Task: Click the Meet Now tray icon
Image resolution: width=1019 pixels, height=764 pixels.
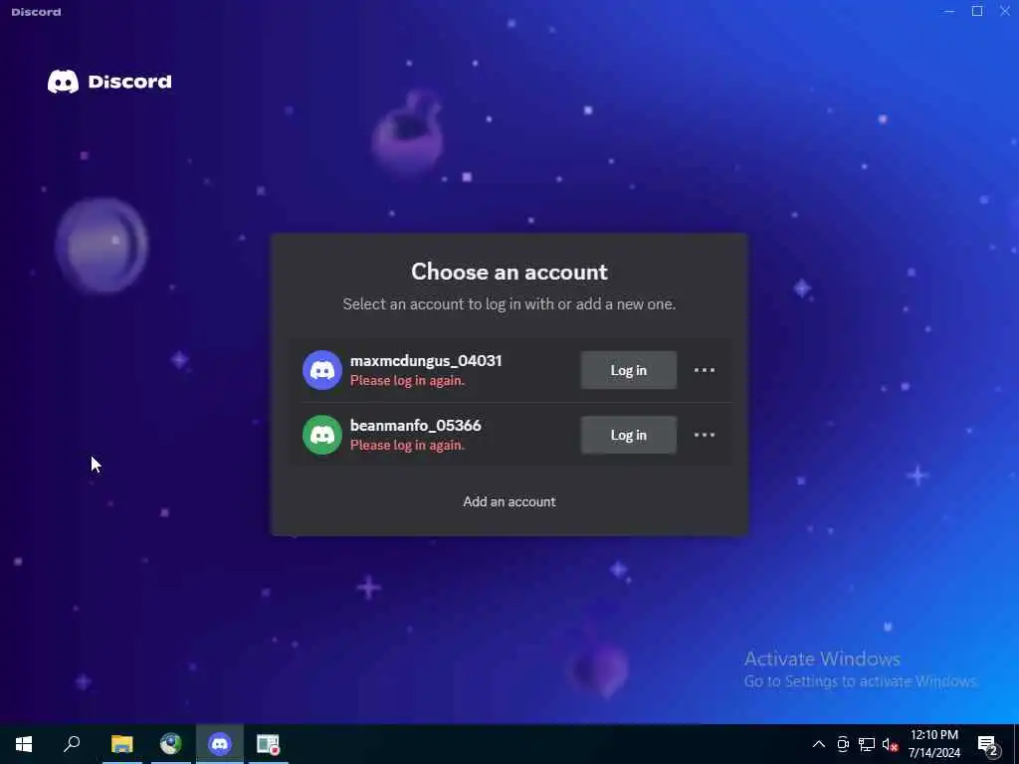Action: pyautogui.click(x=843, y=744)
